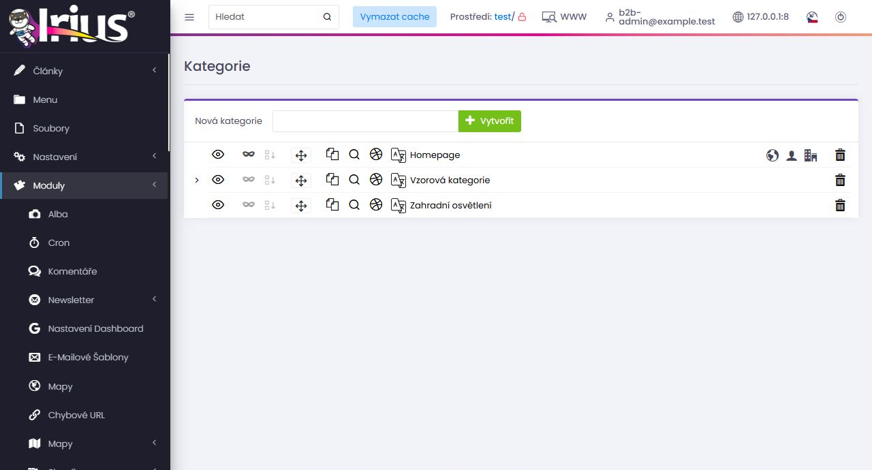872x470 pixels.
Task: Switch language with Czech flag icon
Action: (812, 17)
